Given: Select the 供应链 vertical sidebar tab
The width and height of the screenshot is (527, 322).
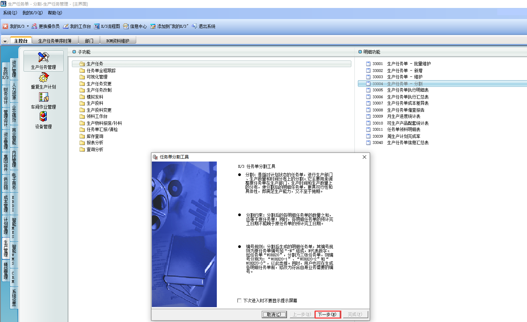Looking at the screenshot, I should pyautogui.click(x=6, y=183).
